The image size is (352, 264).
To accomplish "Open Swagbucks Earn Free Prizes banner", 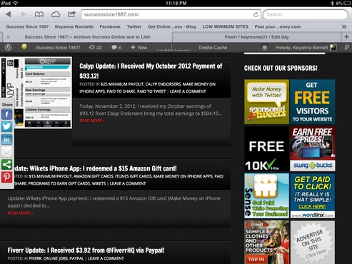I will tap(313, 149).
